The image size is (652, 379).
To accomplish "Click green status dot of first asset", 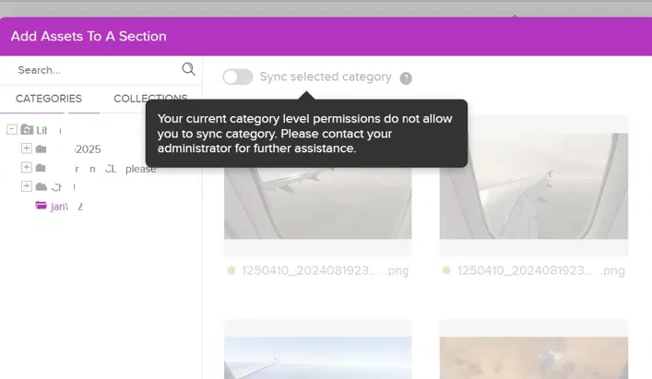I will pos(231,270).
